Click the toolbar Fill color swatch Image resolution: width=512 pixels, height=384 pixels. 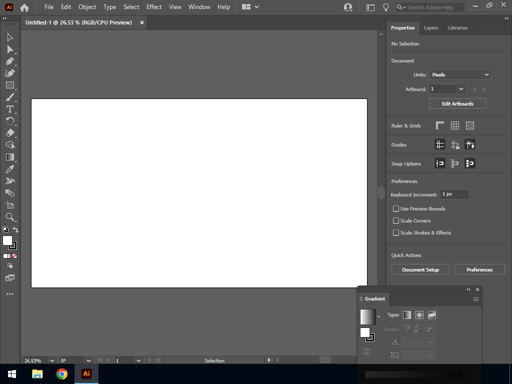7,240
